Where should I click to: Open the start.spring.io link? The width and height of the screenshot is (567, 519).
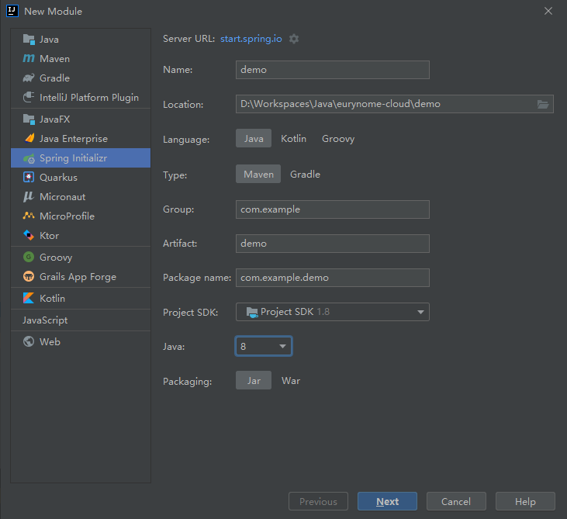tap(251, 39)
